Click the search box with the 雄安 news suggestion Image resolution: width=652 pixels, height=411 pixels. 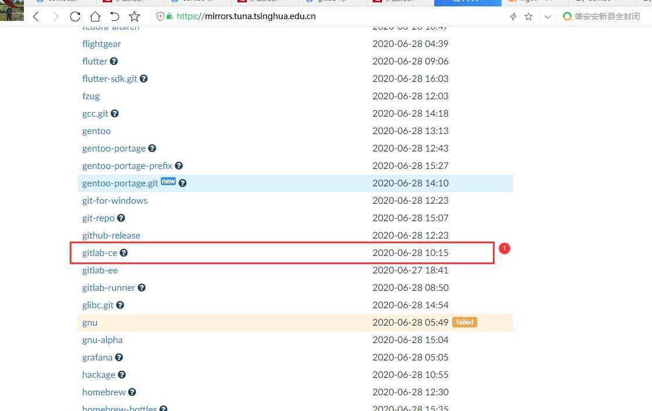607,17
